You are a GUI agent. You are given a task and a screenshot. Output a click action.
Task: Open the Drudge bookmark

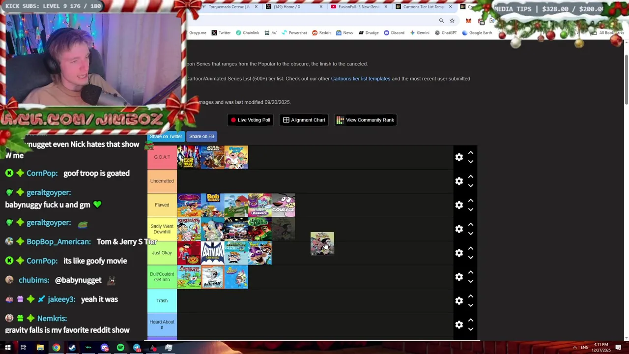(x=369, y=33)
